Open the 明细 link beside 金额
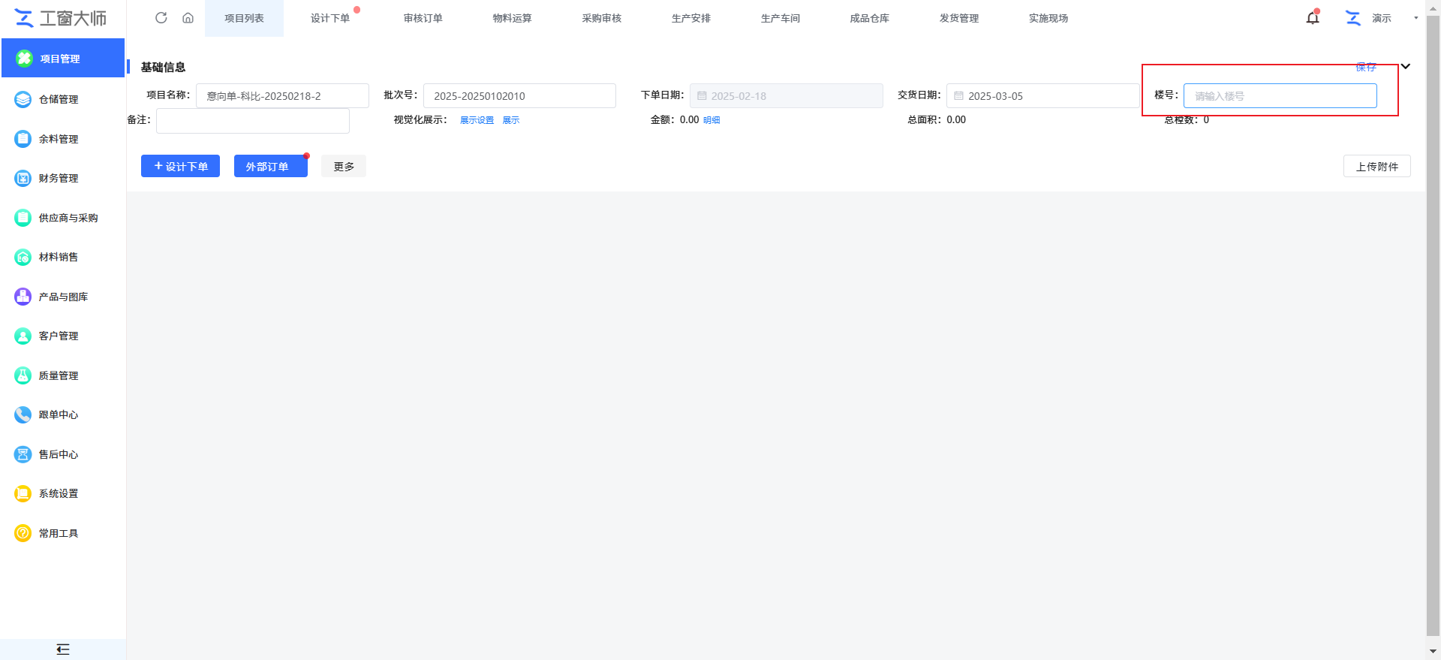Image resolution: width=1441 pixels, height=660 pixels. tap(711, 120)
